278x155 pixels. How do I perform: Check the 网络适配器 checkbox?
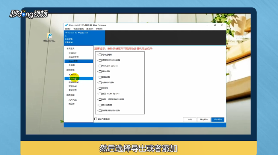(x=100, y=55)
